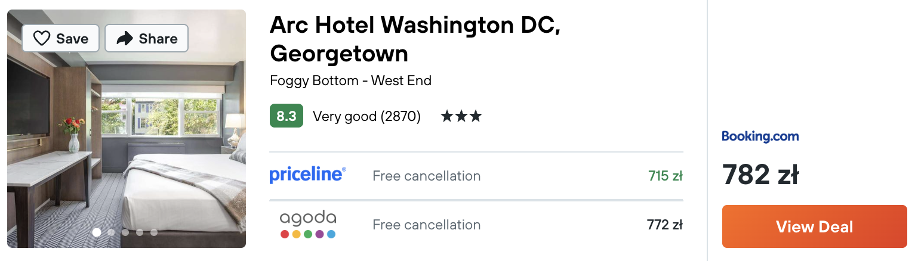
Task: Click Foggy Bottom - West End location
Action: pos(350,80)
